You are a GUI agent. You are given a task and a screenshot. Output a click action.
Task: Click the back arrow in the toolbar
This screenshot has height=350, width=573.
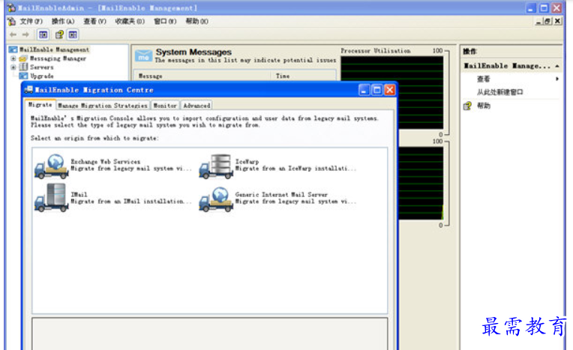click(13, 34)
